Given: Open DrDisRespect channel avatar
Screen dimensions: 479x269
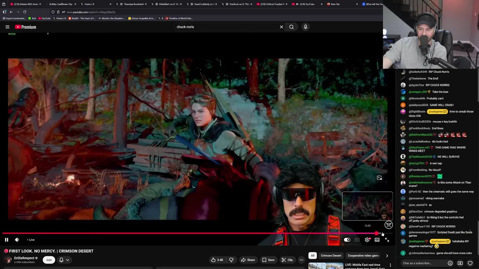Looking at the screenshot, I should 8,260.
